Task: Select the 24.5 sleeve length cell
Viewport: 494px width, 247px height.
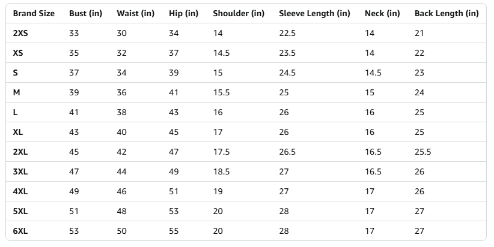Action: click(287, 73)
